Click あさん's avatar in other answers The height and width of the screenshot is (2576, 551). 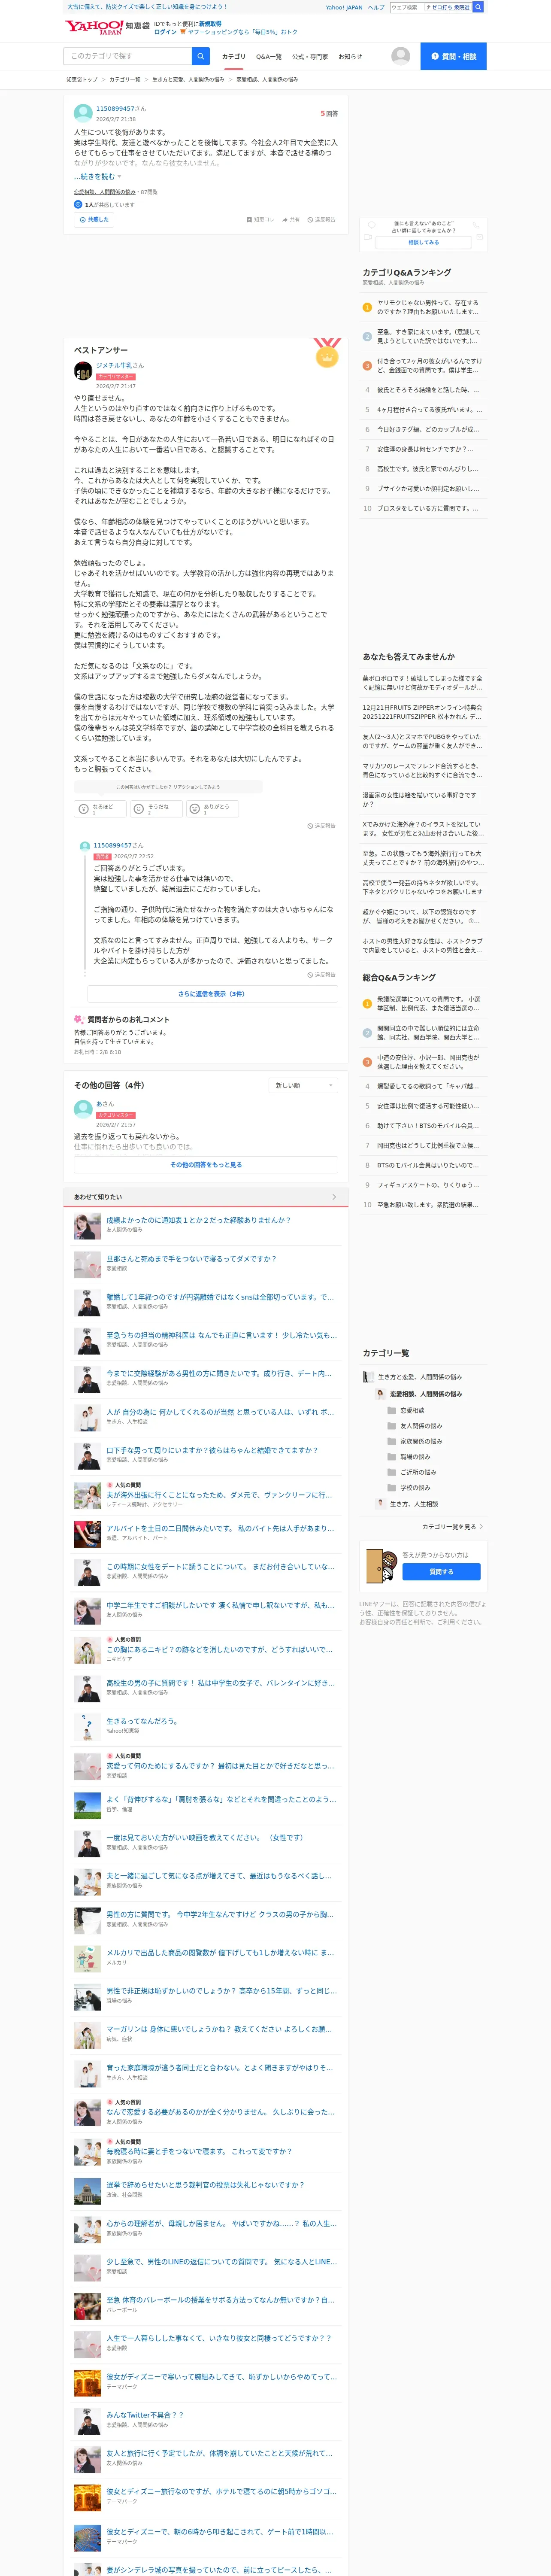click(x=83, y=1109)
